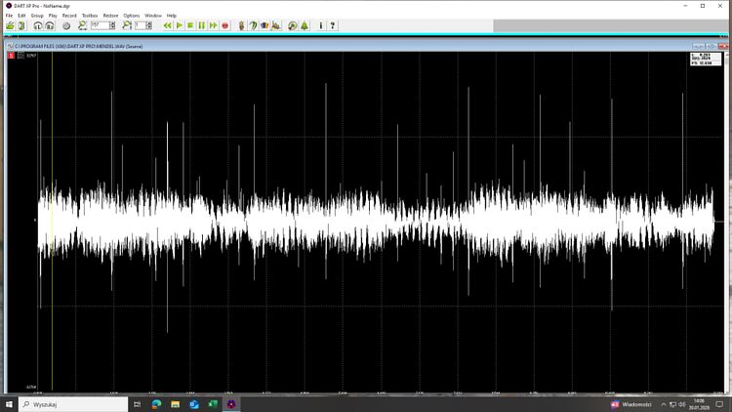
Task: Click the open file folder icon
Action: 9,25
